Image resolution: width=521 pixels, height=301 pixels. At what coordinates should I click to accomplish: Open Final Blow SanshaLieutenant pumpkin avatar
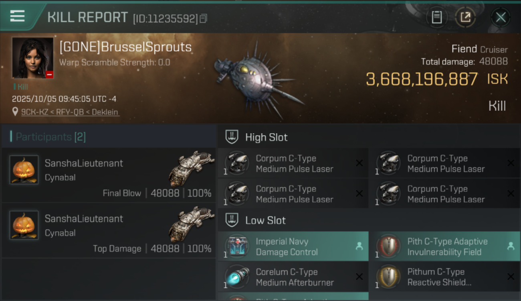[24, 170]
